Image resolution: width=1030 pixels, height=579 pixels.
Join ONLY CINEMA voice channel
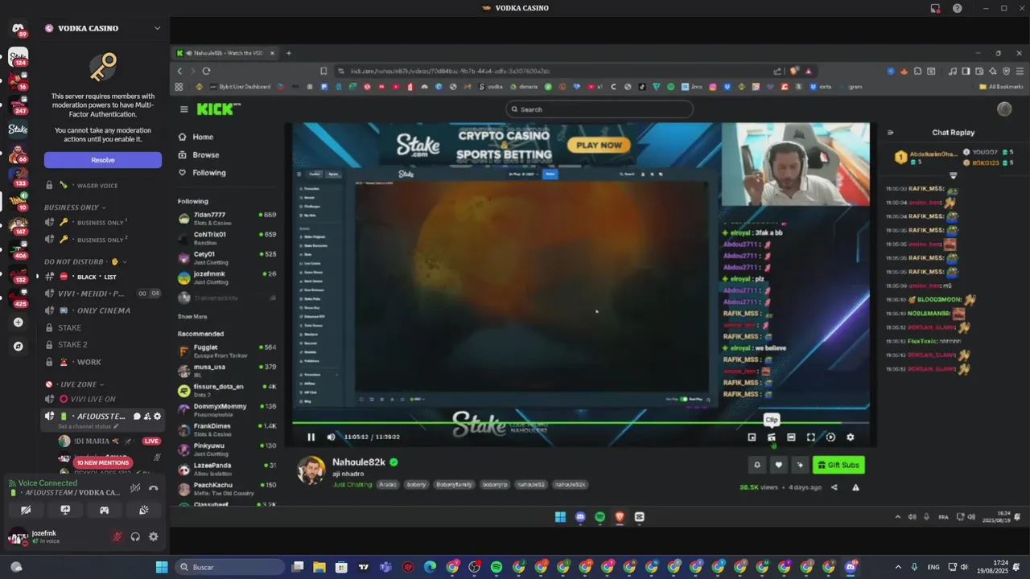[103, 310]
